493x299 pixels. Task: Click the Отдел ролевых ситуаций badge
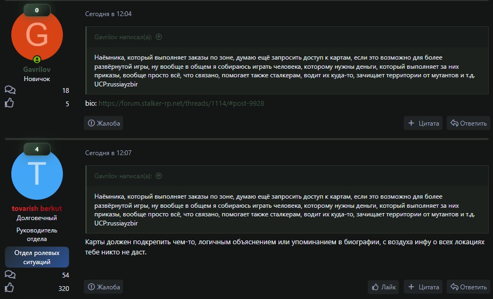37,257
